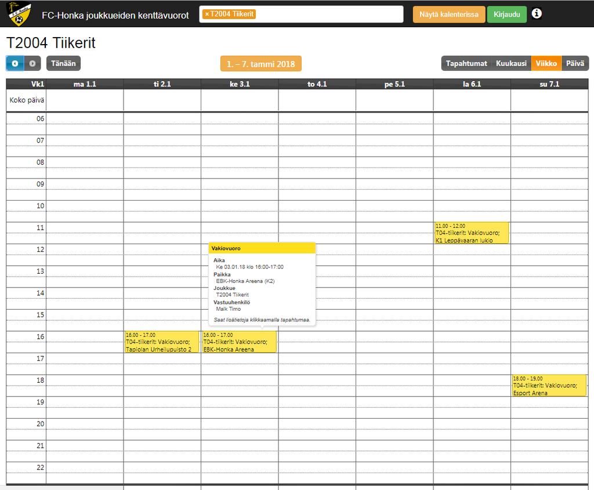Click the FC Honka club logo
Viewport: 594px width, 490px height.
coord(19,14)
